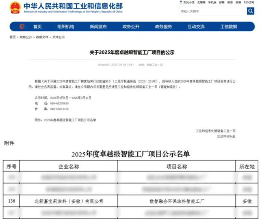Viewport: 260px width, 219px height.
Task: Click the 邮箱 top link
Action: (x=222, y=2)
